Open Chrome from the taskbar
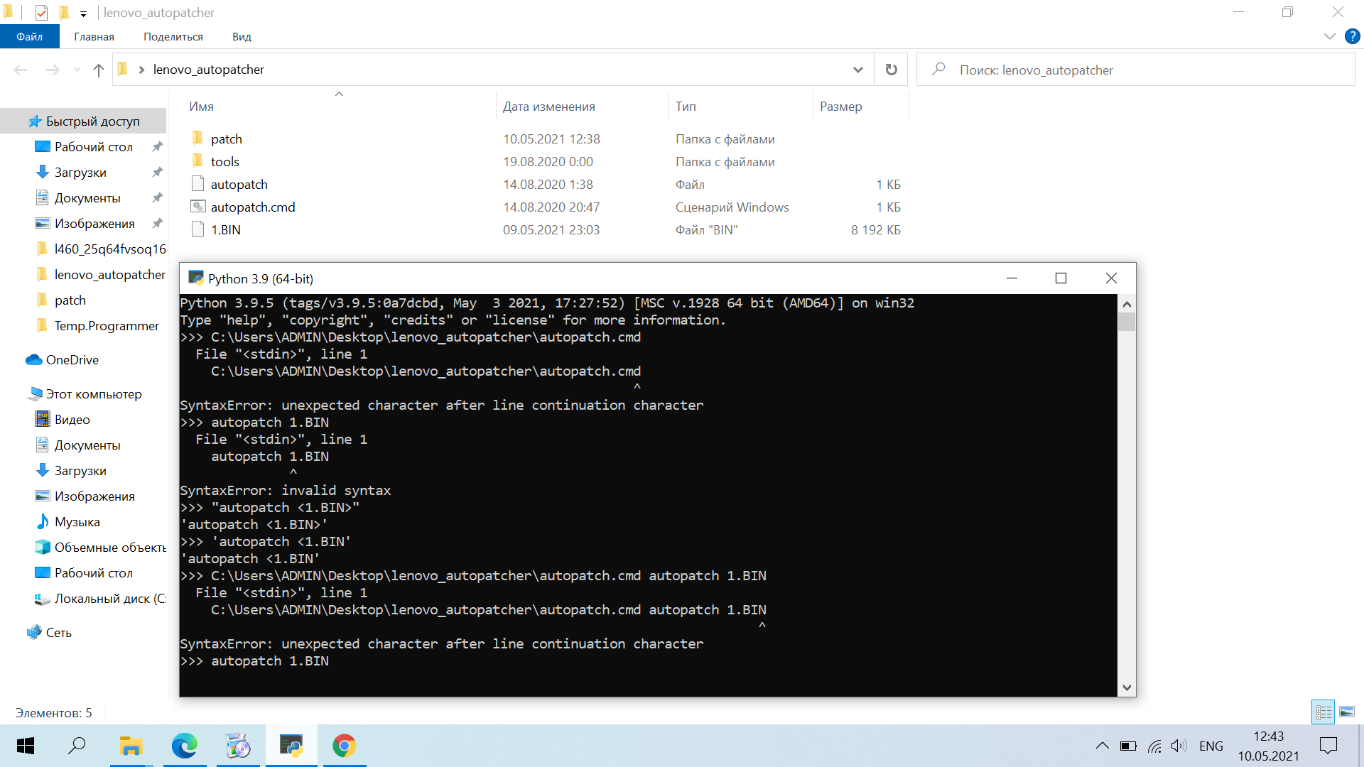 click(x=345, y=746)
